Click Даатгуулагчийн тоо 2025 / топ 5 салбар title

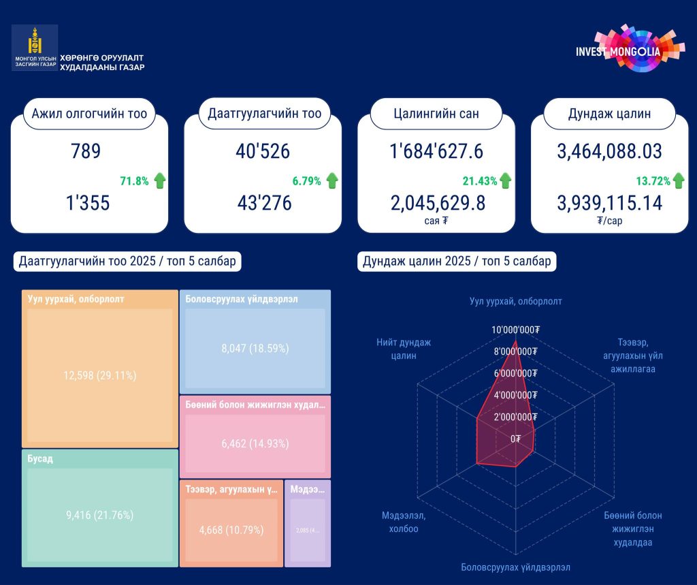pyautogui.click(x=127, y=261)
